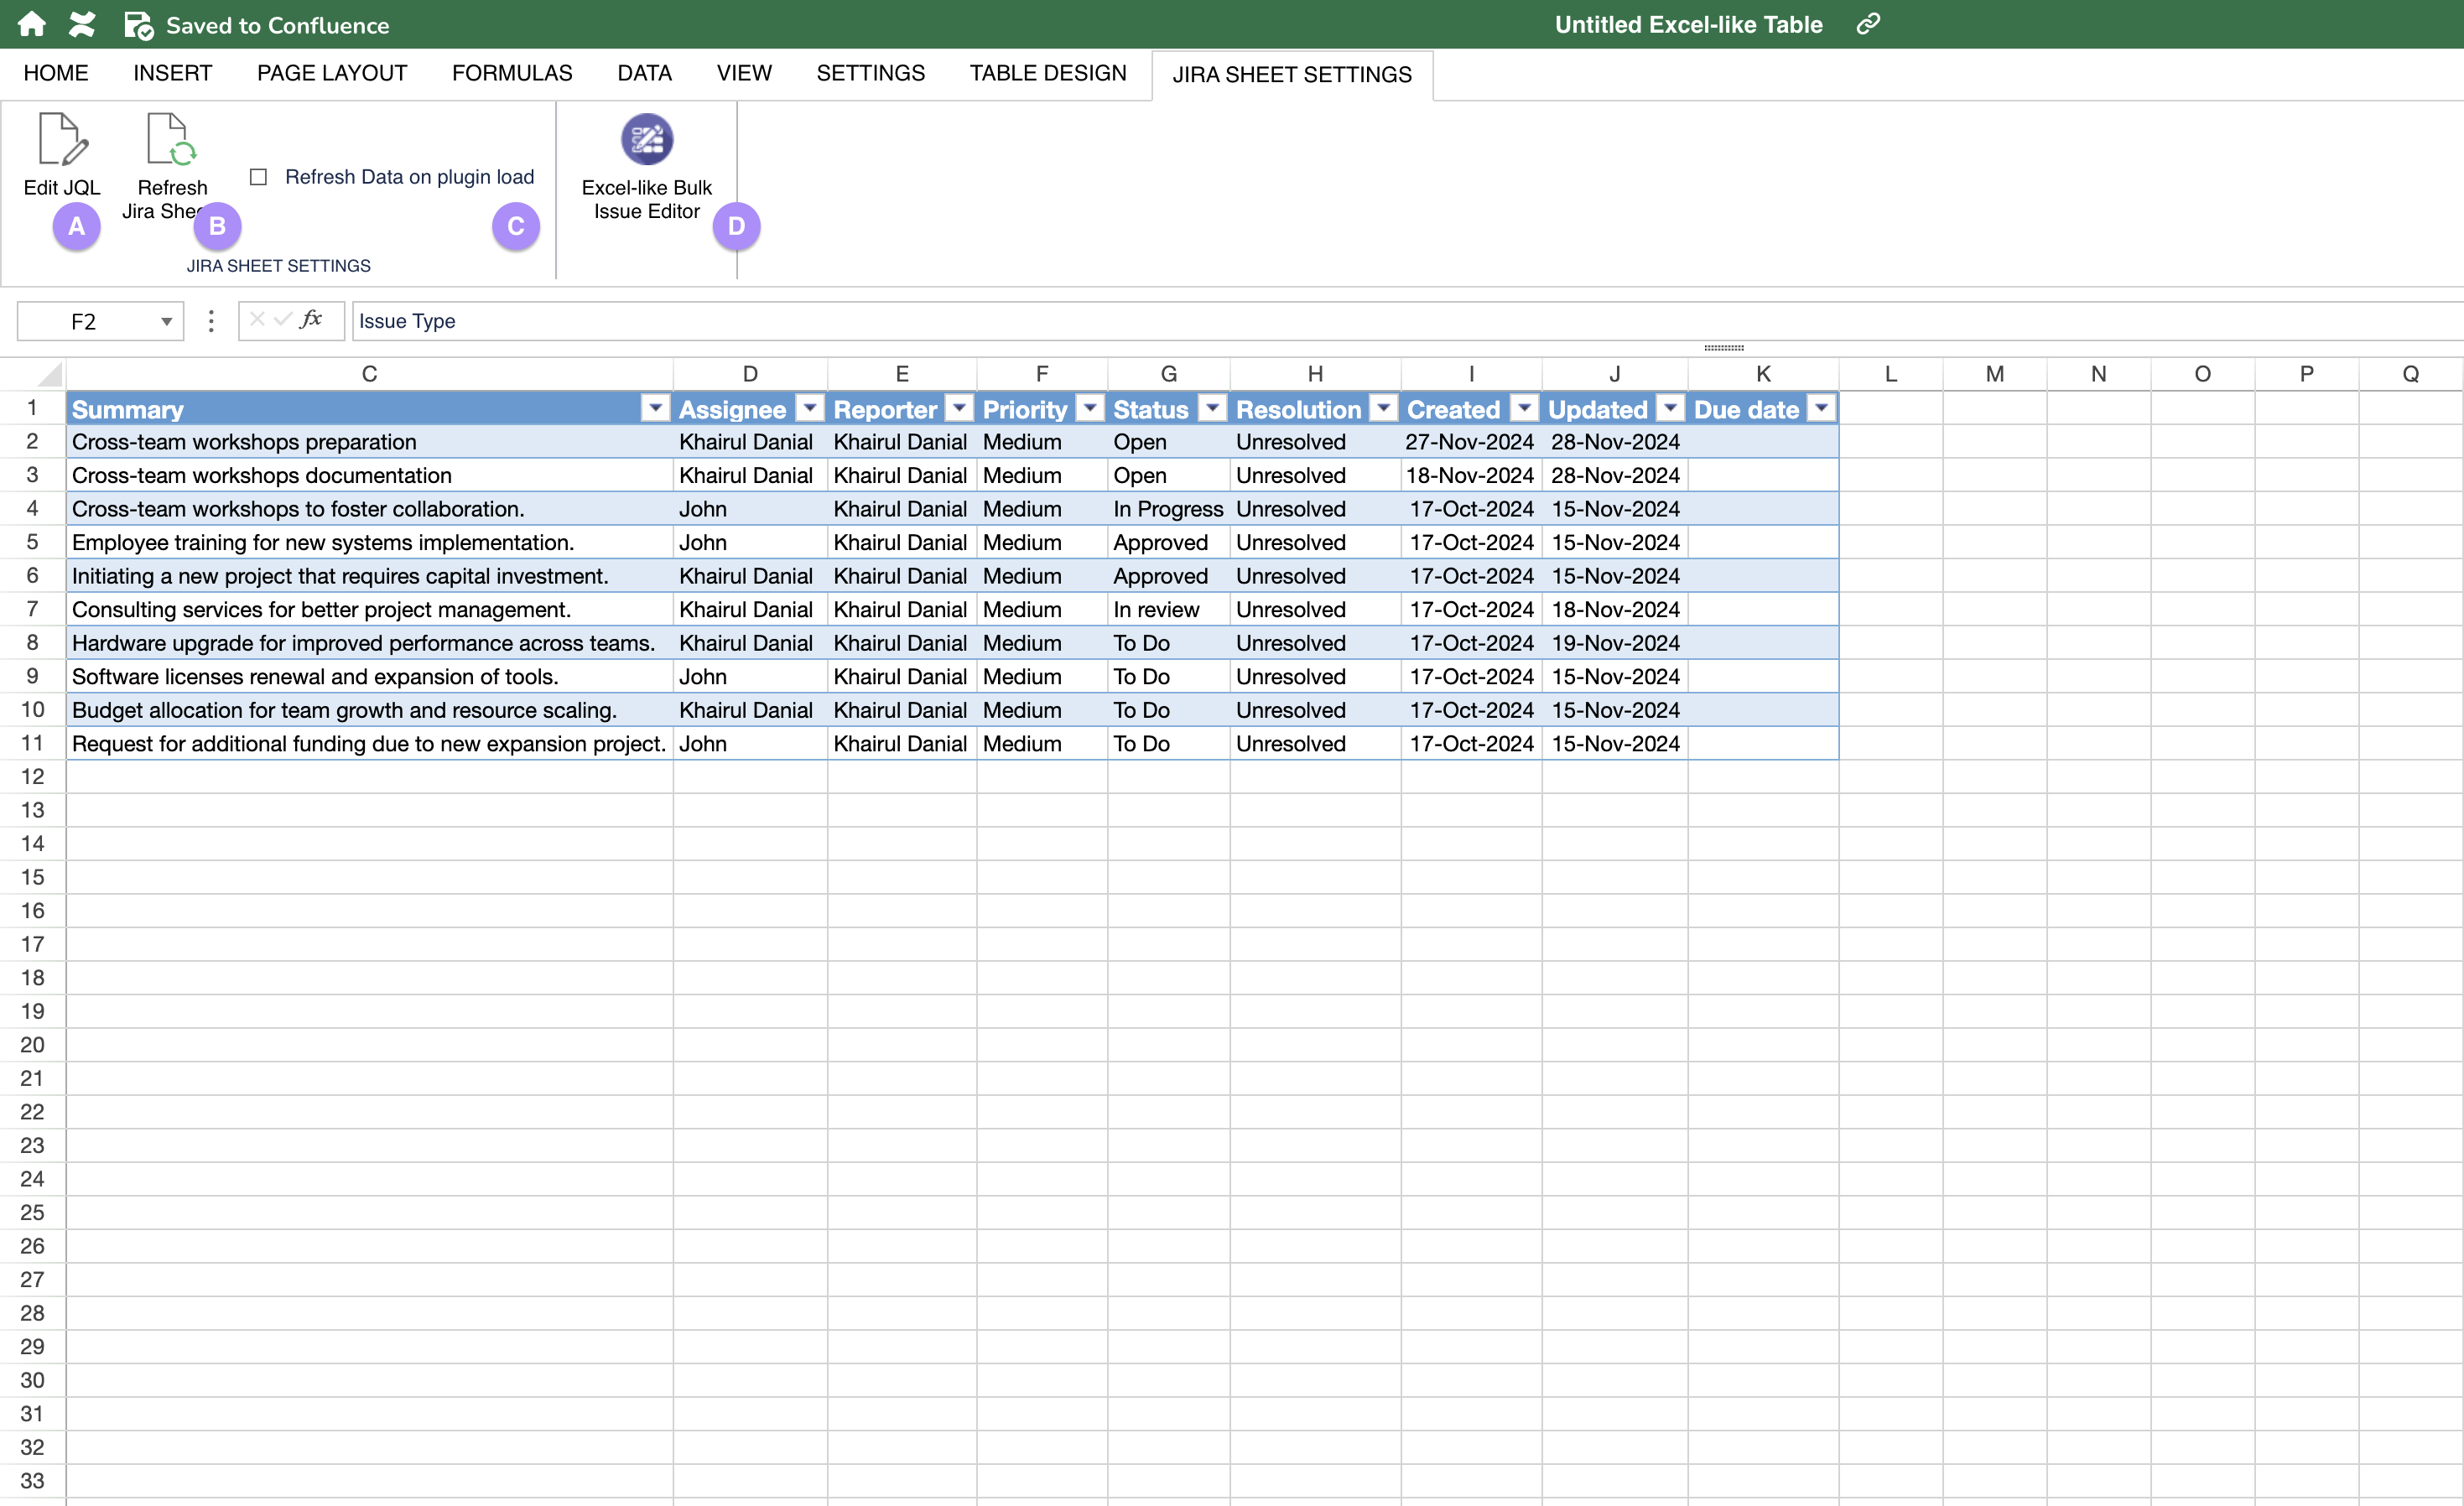
Task: Click the Untitled Excel-like Table title
Action: 1688,24
